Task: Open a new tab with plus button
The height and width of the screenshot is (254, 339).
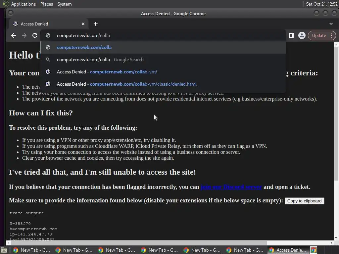Action: 96,24
